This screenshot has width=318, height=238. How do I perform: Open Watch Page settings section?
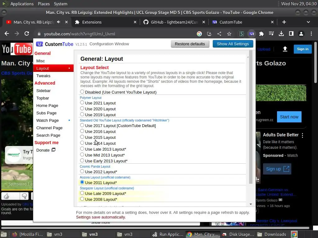pyautogui.click(x=48, y=121)
